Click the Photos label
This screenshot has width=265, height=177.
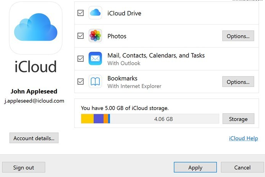[x=117, y=36]
